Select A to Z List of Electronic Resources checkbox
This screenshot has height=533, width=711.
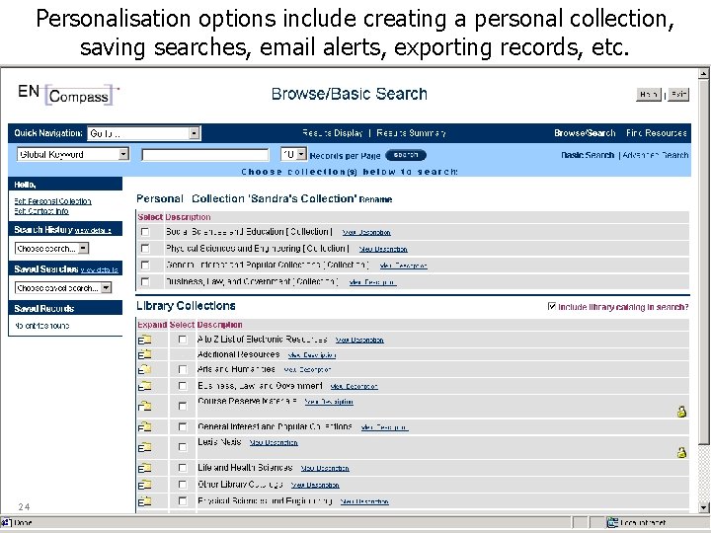click(x=183, y=340)
